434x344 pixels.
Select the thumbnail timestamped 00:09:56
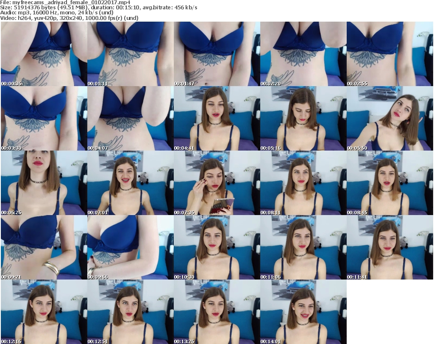tap(131, 247)
